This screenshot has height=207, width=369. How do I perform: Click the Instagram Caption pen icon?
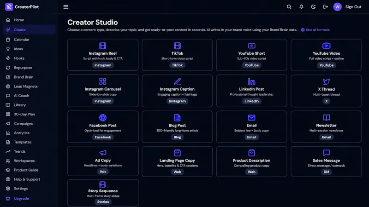(177, 81)
